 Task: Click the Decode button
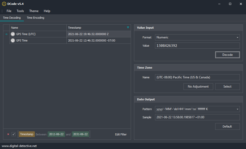pyautogui.click(x=227, y=55)
